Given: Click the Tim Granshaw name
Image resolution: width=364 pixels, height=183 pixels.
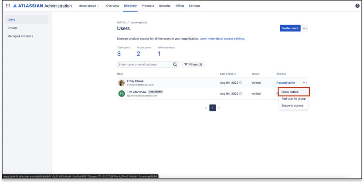Looking at the screenshot, I should tap(137, 92).
